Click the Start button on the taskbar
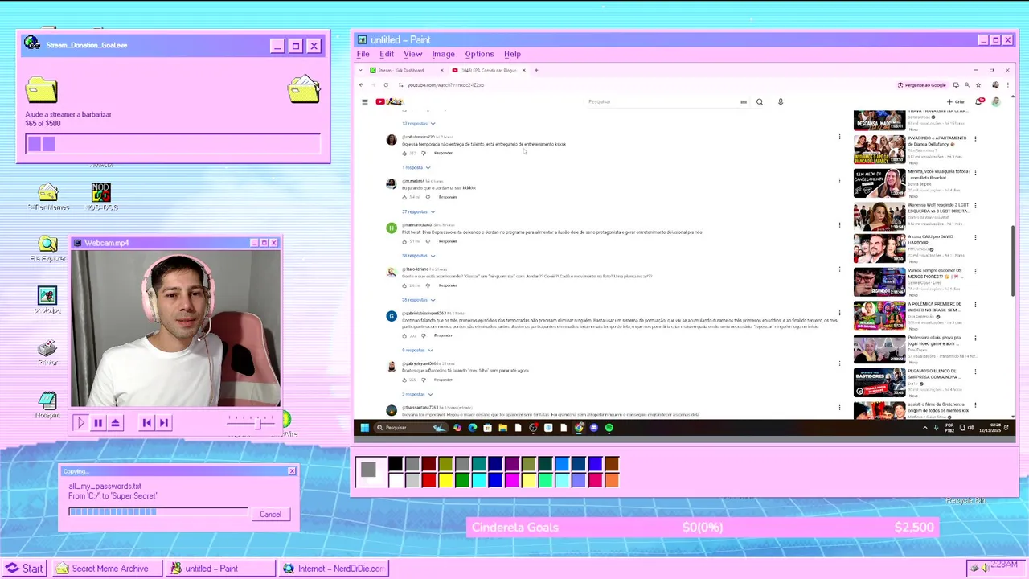This screenshot has height=579, width=1029. coord(25,569)
